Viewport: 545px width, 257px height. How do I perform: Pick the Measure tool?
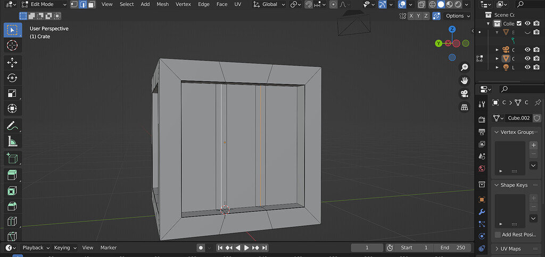(x=12, y=141)
